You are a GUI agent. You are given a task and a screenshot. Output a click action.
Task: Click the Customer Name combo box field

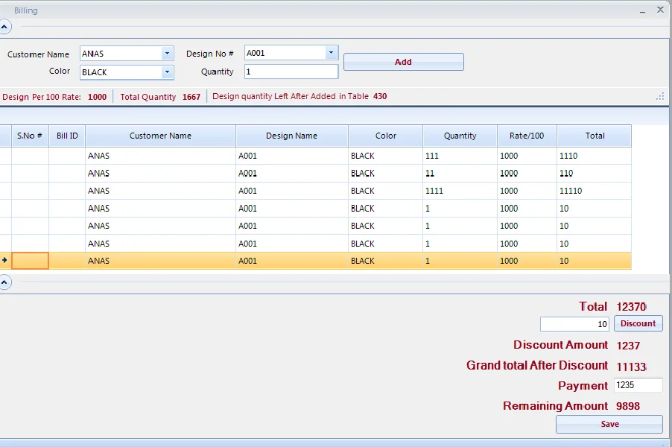127,54
